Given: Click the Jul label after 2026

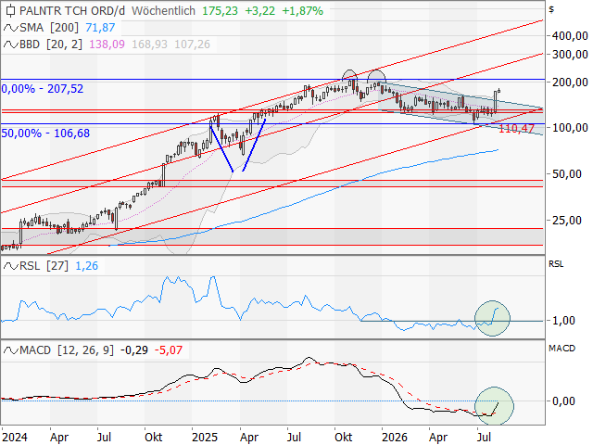Looking at the screenshot, I should coord(484,438).
